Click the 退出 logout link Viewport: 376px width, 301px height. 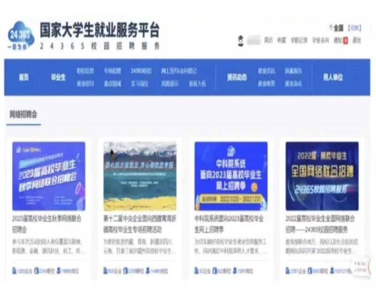pos(357,40)
